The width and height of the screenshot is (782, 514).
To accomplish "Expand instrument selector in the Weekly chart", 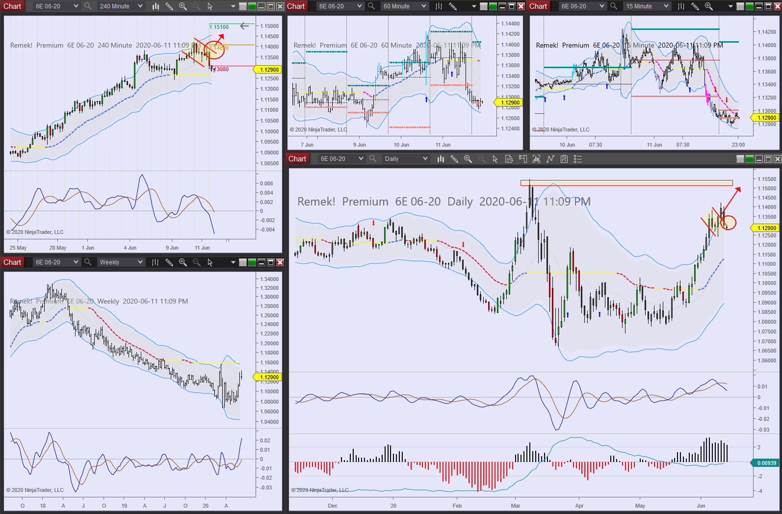I will click(x=56, y=262).
